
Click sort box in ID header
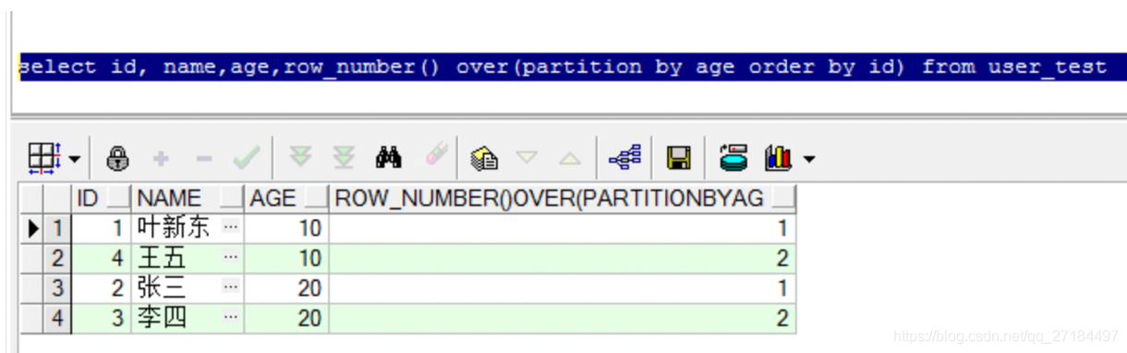coord(119,198)
